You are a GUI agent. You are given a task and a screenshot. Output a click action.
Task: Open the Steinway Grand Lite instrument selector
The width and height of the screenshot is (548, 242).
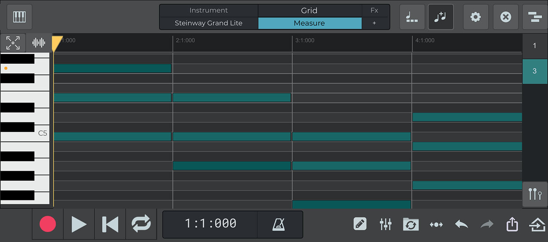208,23
